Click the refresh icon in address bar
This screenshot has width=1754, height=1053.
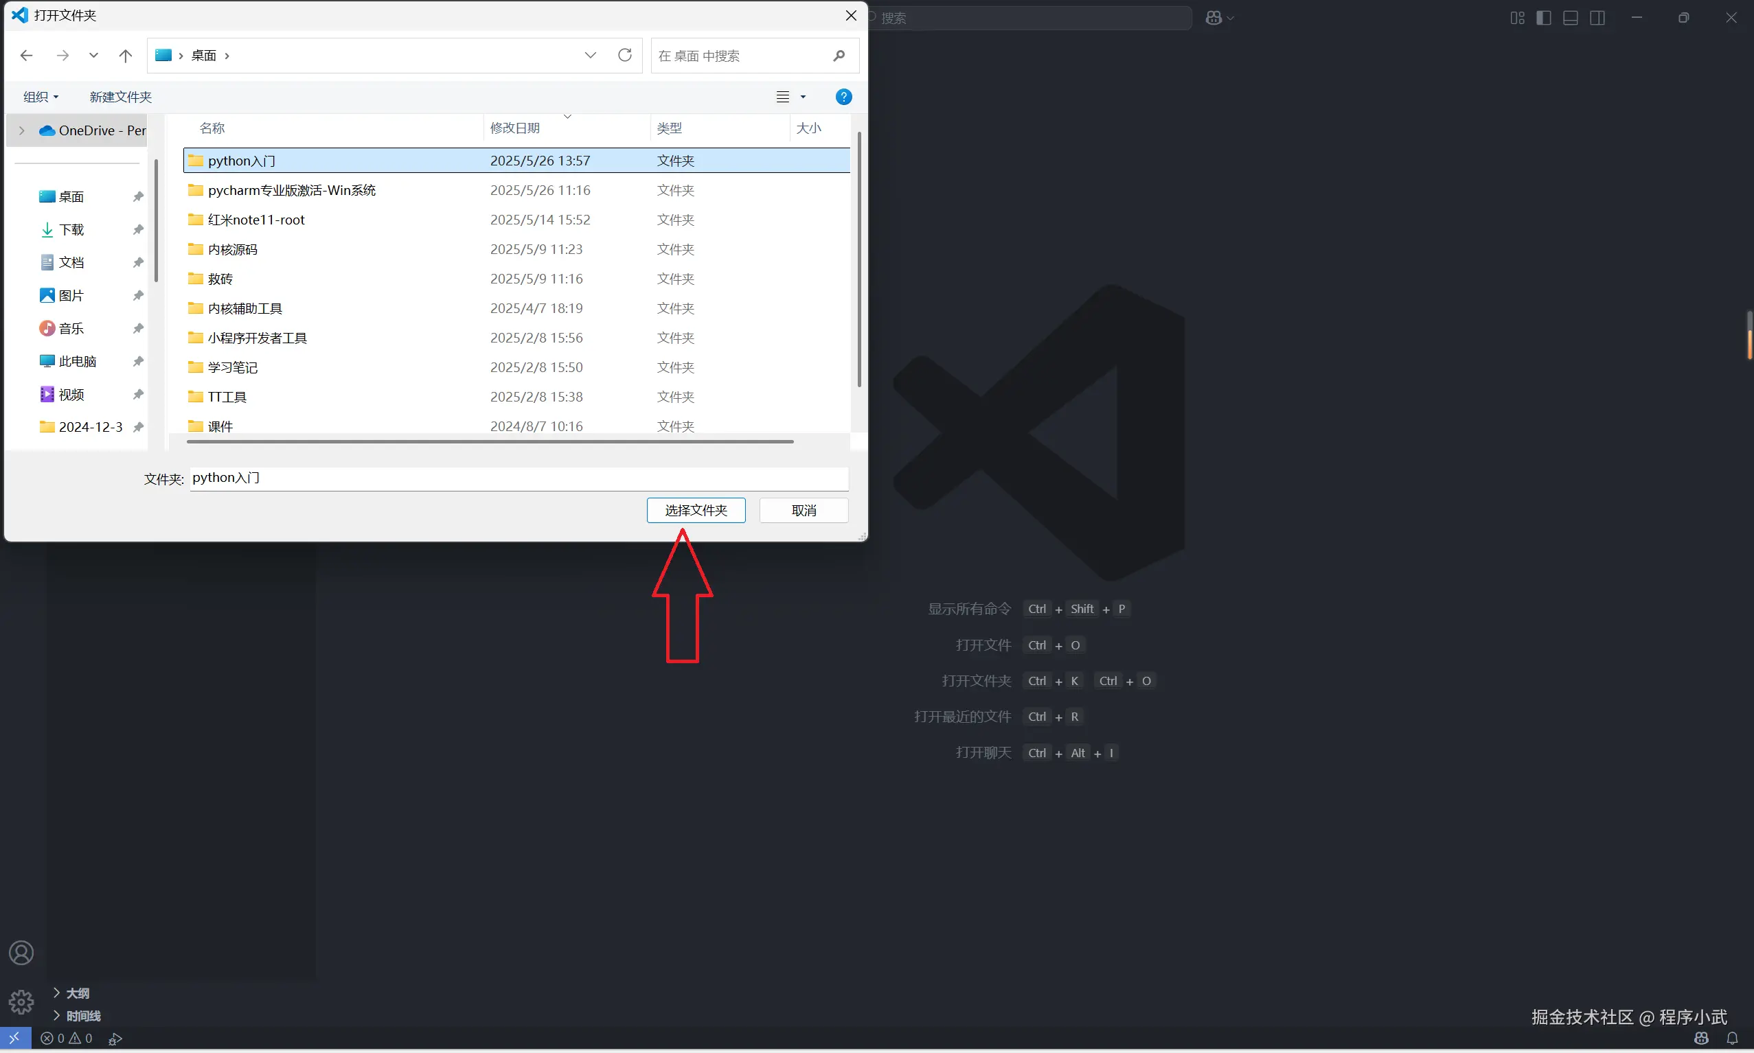click(x=625, y=56)
